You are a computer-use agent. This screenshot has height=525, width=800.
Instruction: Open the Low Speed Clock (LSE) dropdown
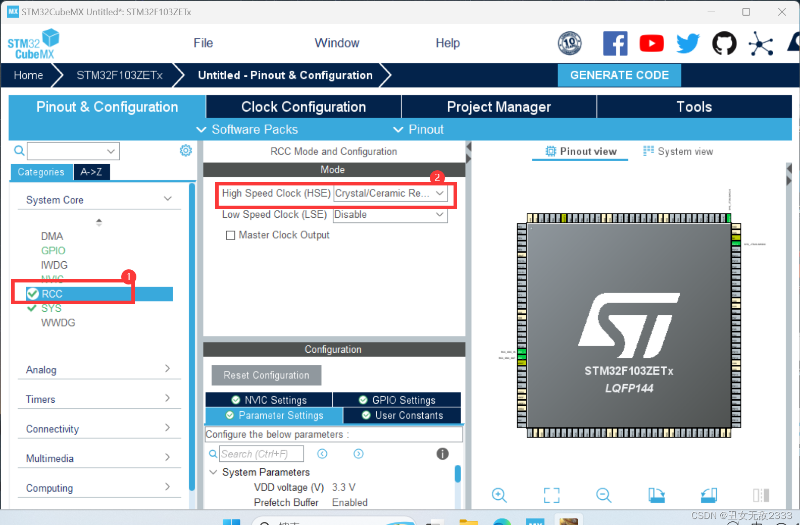click(390, 215)
